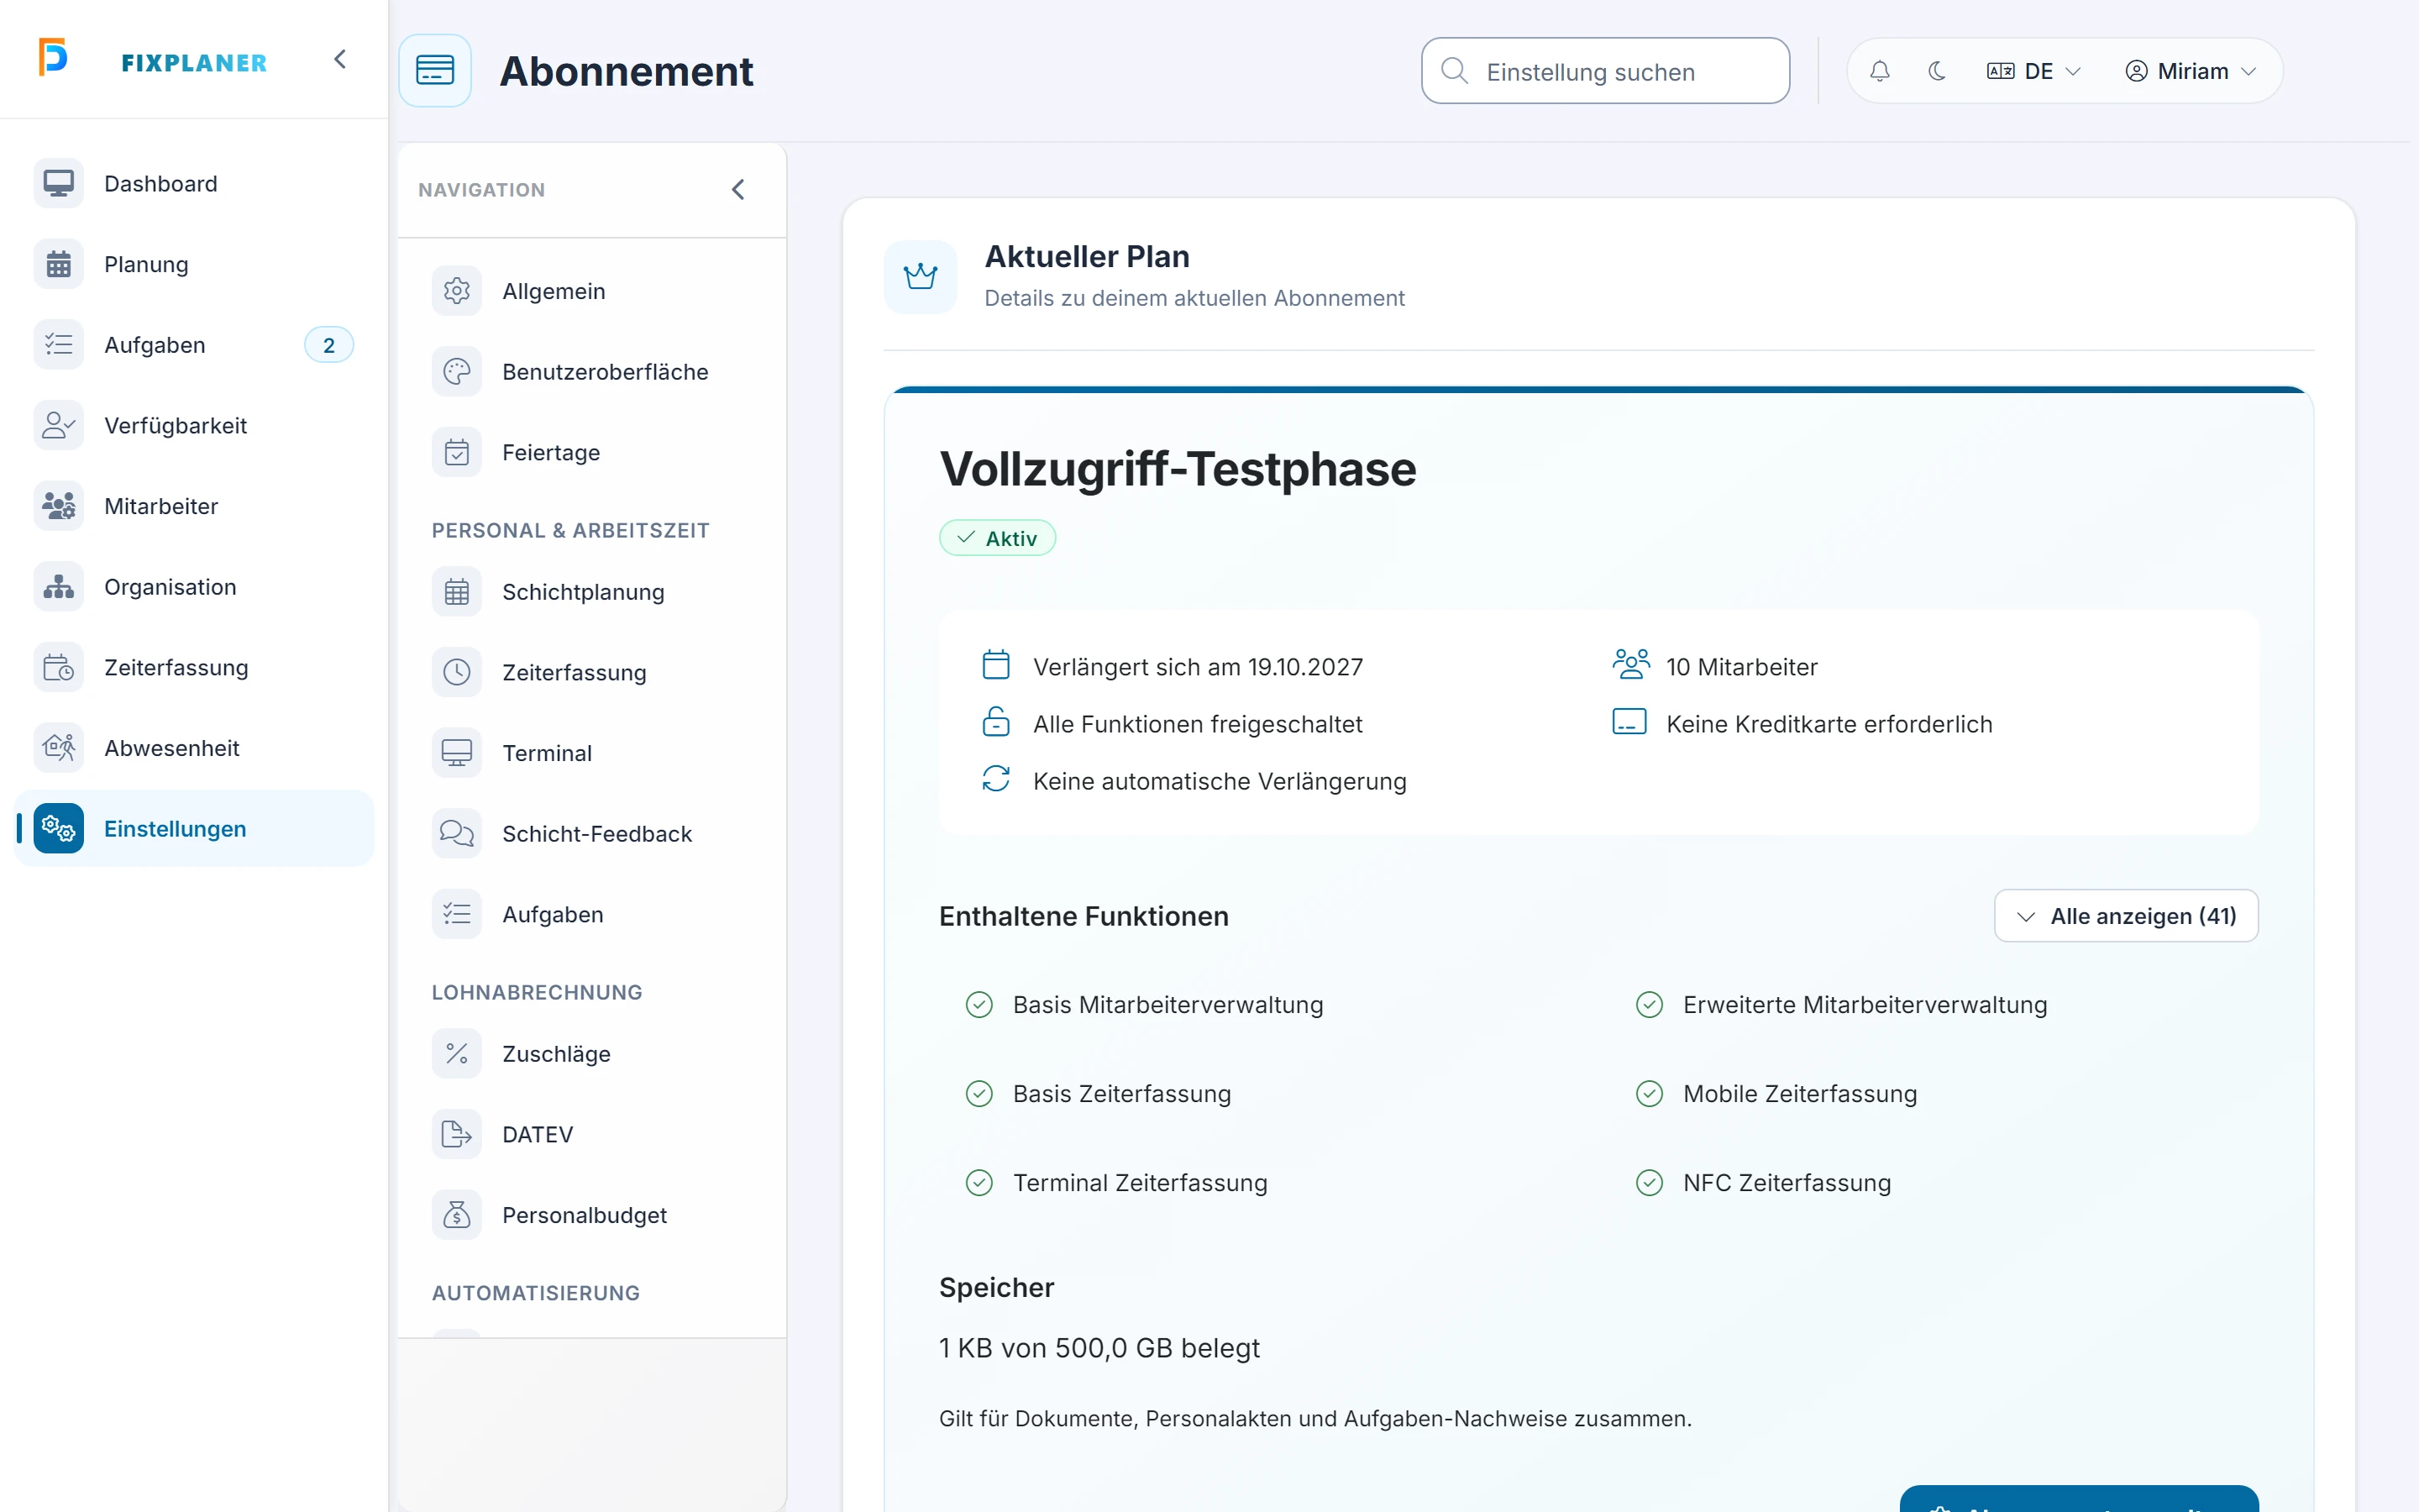Click the text Verlängert sich am 19.10.2027

1198,667
